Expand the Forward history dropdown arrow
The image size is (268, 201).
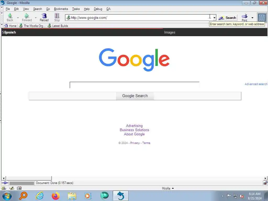point(36,18)
